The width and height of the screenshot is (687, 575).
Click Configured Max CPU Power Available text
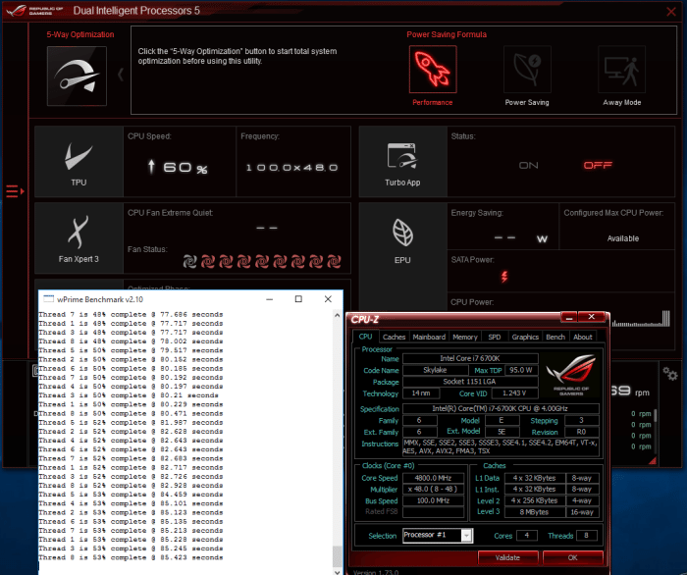pyautogui.click(x=622, y=238)
